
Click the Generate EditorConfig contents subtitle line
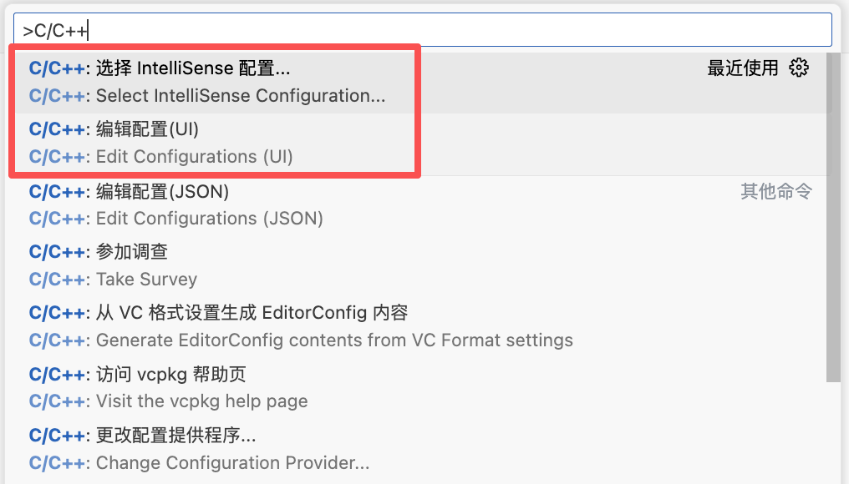[334, 340]
